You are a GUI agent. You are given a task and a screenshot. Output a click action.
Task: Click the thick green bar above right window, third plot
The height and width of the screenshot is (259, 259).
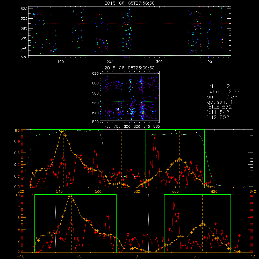pyautogui.click(x=175, y=129)
